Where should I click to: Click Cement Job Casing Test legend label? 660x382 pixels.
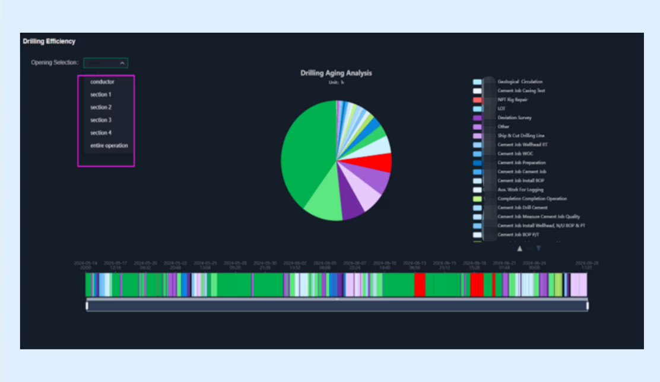[x=521, y=91]
